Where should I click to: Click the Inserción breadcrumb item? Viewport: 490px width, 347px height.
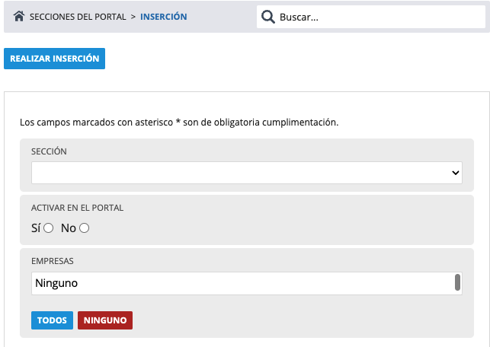pyautogui.click(x=163, y=17)
